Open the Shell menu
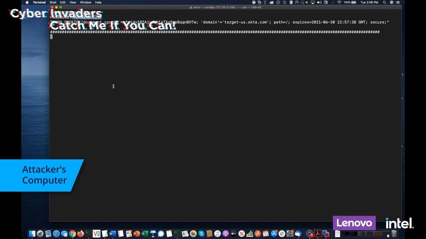 coord(53,2)
